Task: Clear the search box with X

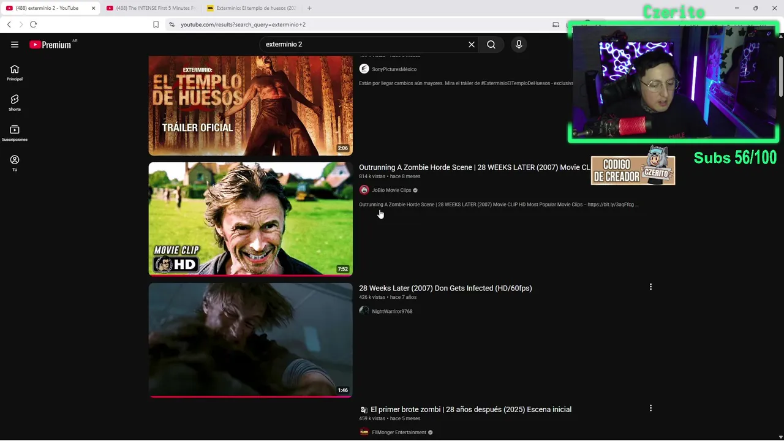Action: tap(472, 44)
